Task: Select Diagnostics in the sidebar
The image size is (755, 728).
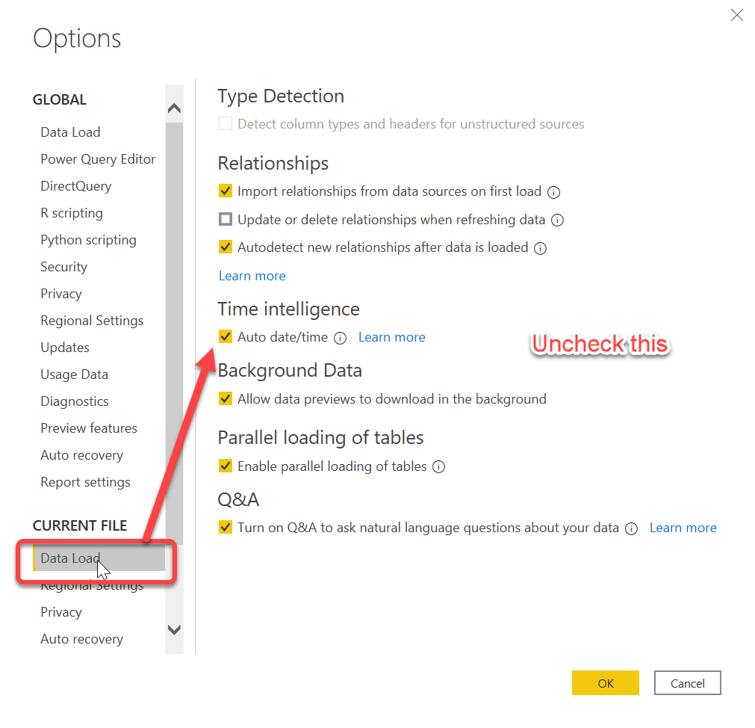Action: click(75, 401)
